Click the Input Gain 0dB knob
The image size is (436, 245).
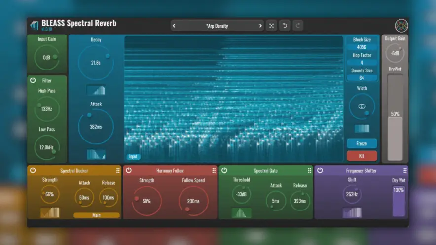(47, 58)
